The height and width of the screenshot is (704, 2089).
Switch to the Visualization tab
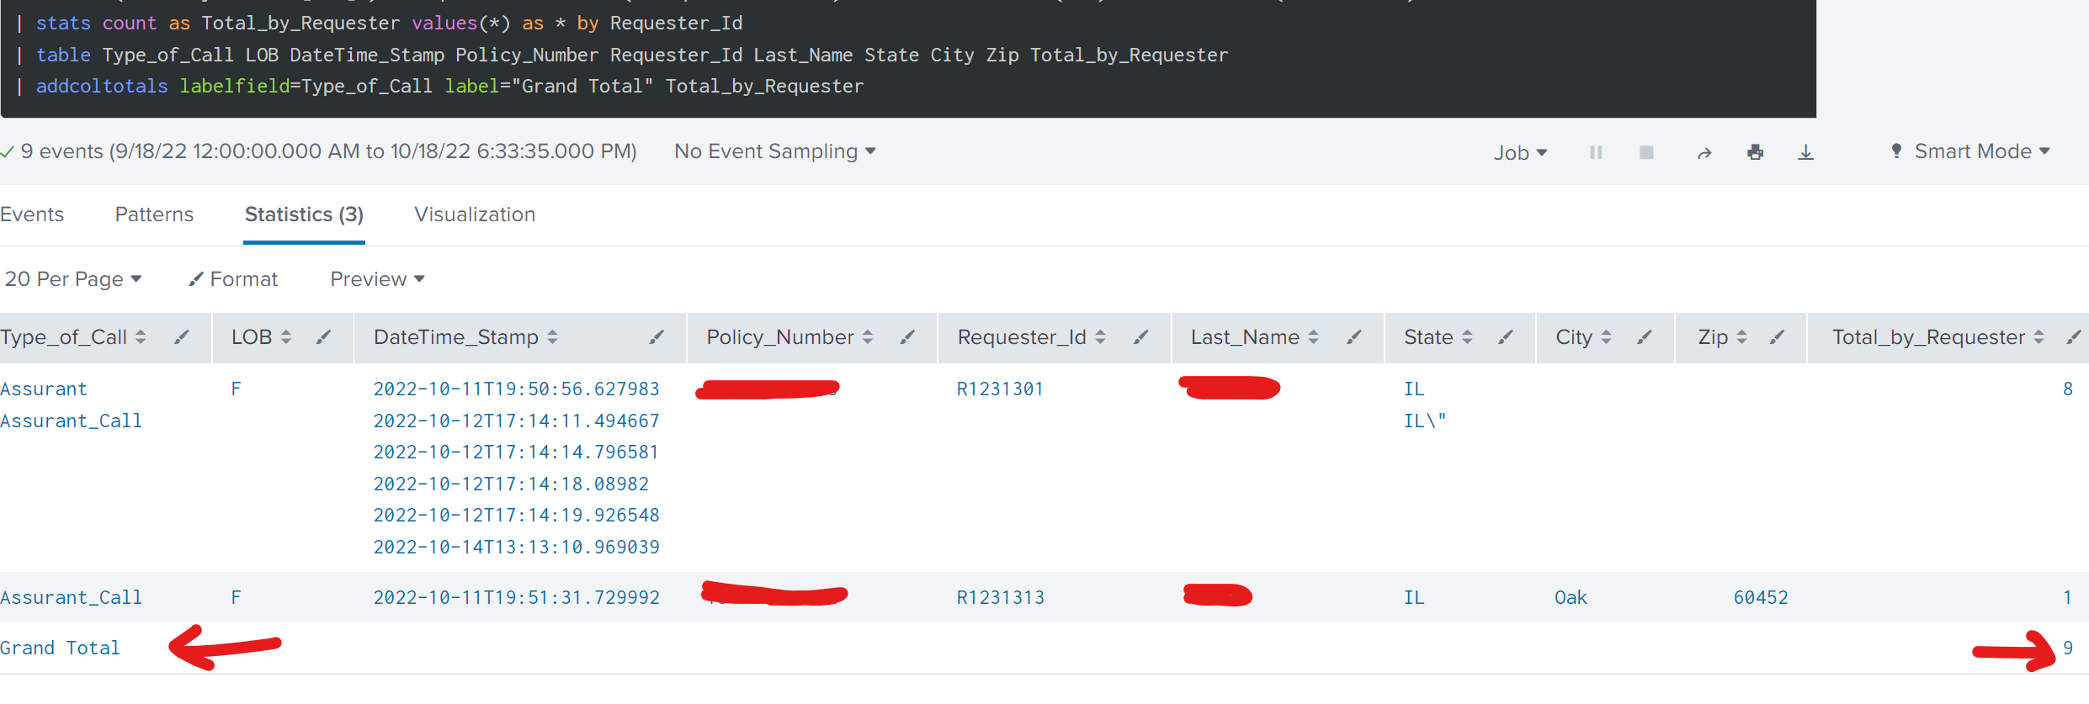(475, 214)
